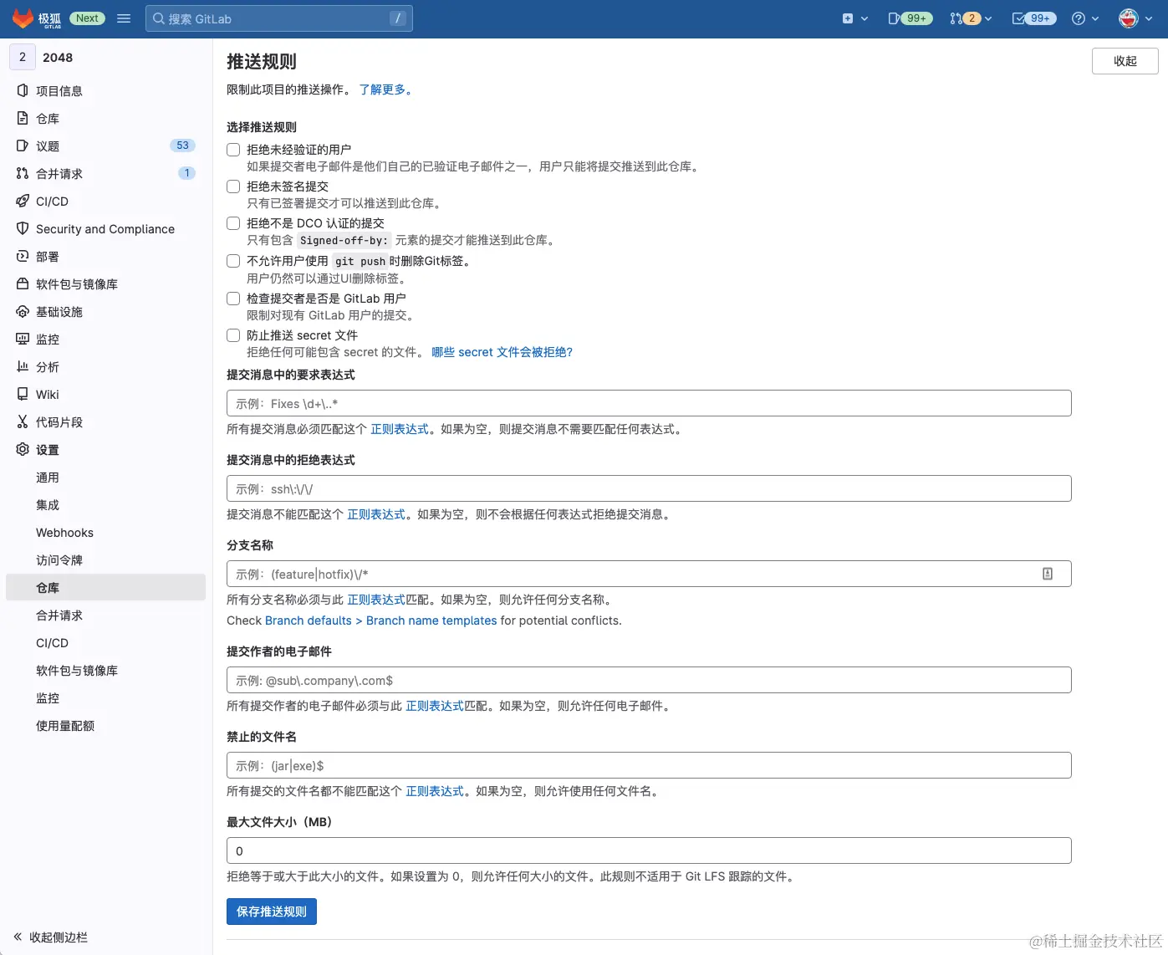Expand the user avatar dropdown chevron
The width and height of the screenshot is (1168, 955).
(1147, 18)
